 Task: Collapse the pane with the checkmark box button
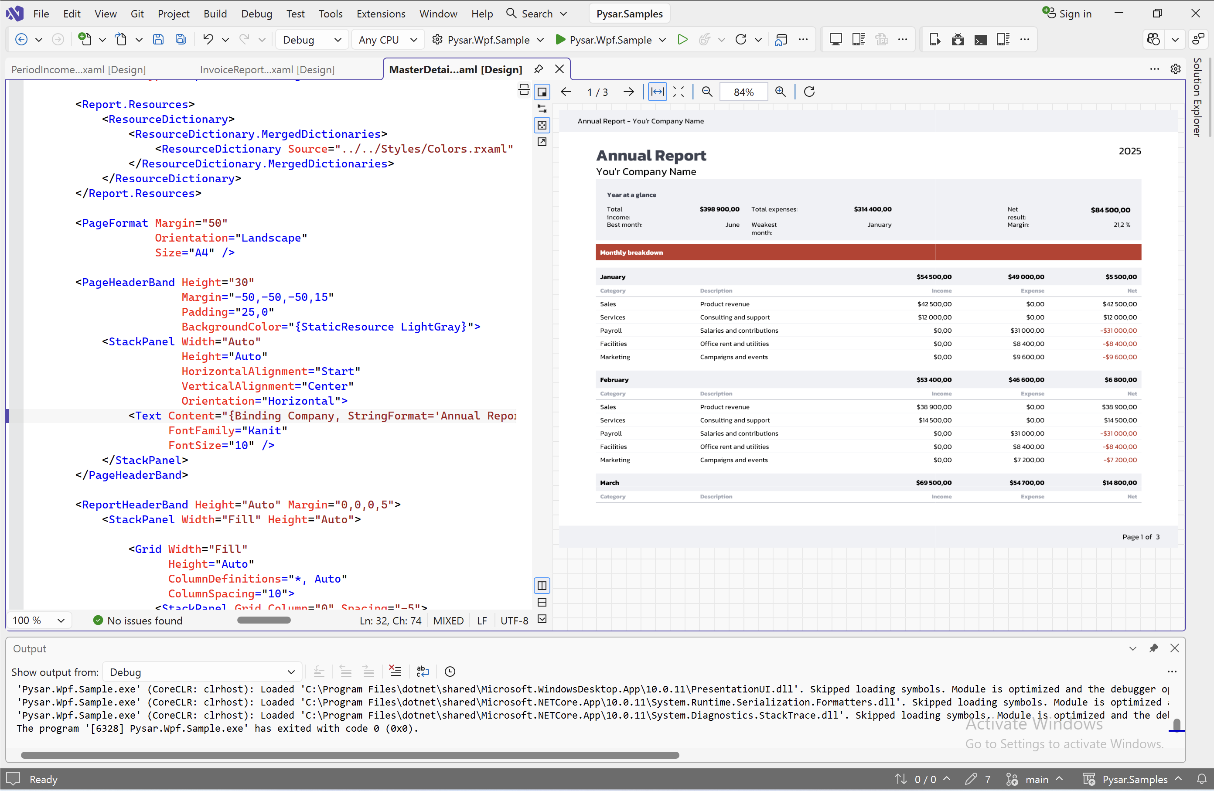click(x=542, y=619)
